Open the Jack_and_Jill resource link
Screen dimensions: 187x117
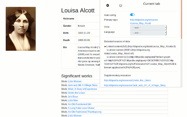coord(135,85)
